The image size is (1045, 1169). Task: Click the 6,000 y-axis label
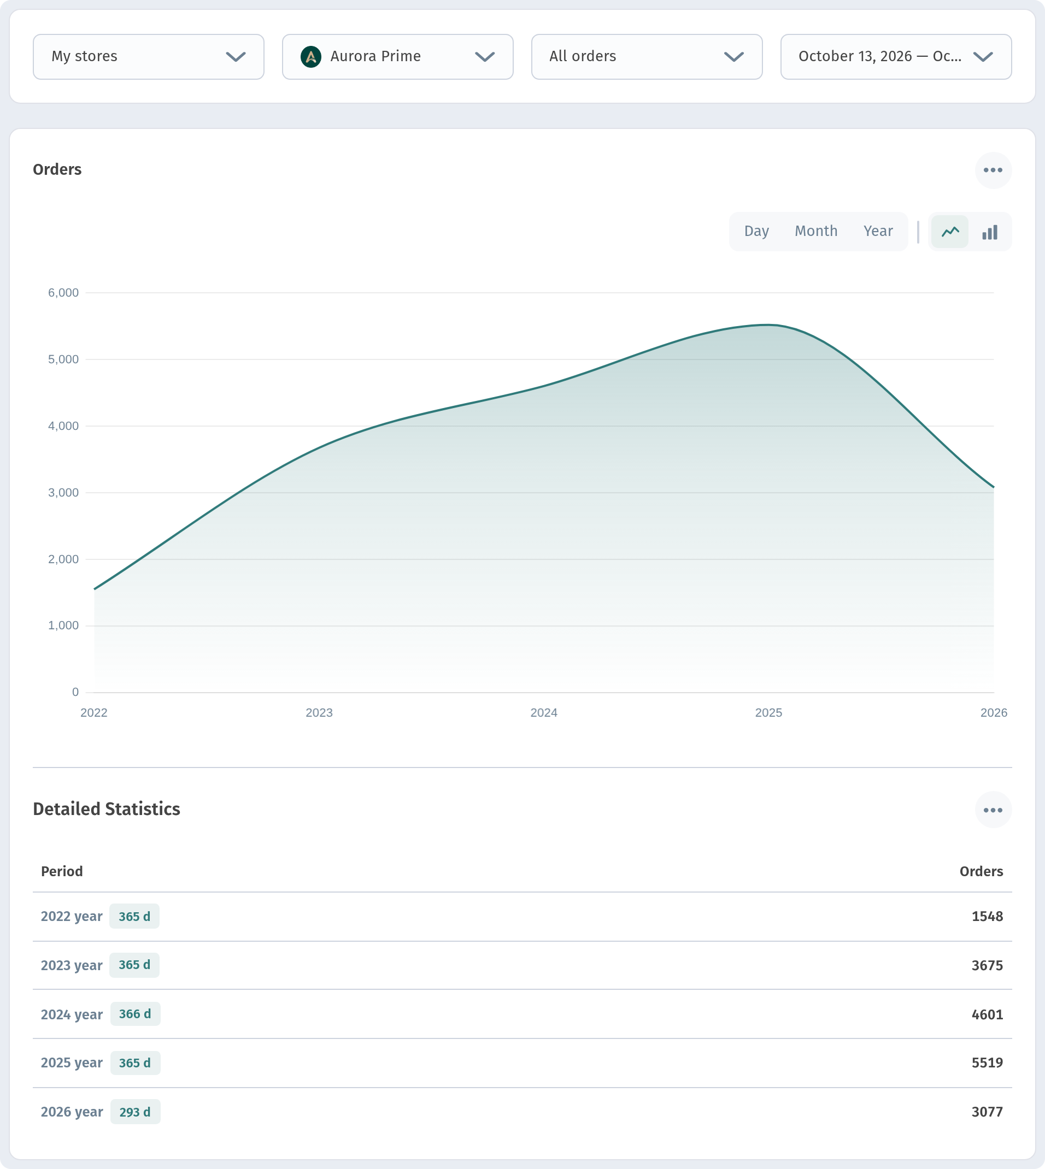63,293
